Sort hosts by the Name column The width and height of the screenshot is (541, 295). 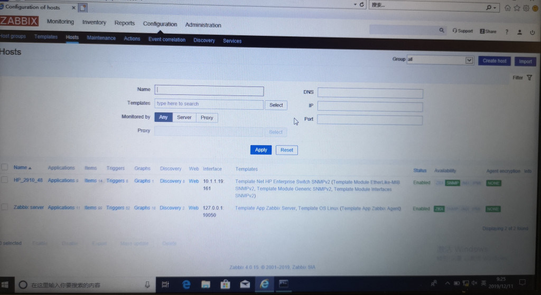[x=22, y=167]
